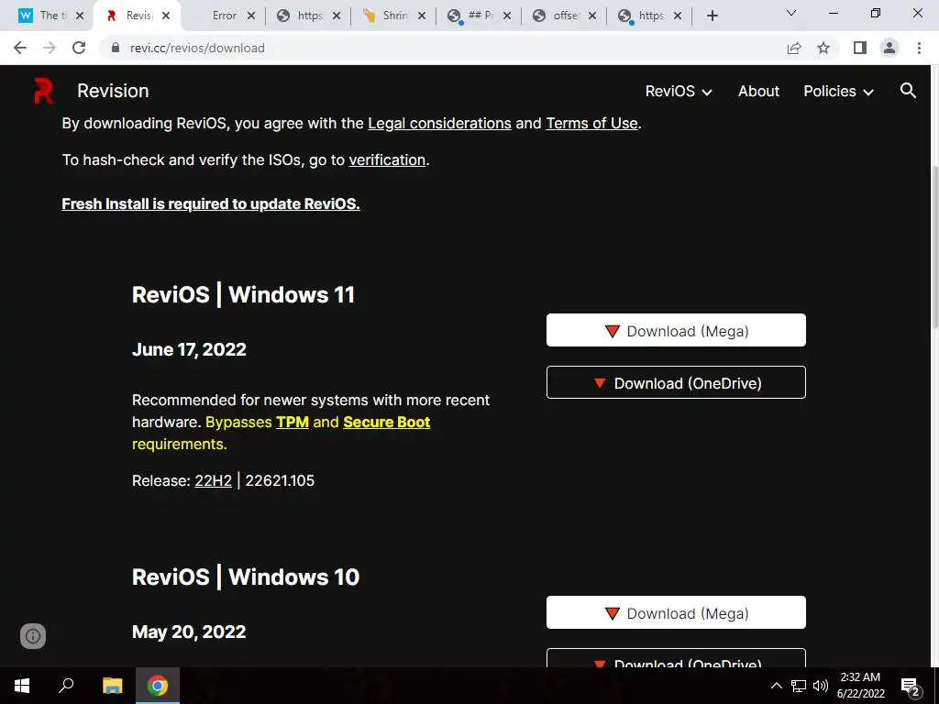Click the build number 22621.105 text

coord(280,480)
